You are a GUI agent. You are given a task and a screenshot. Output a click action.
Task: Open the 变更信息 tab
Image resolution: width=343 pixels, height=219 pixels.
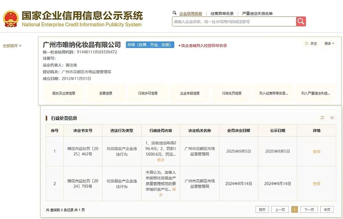[106, 93]
